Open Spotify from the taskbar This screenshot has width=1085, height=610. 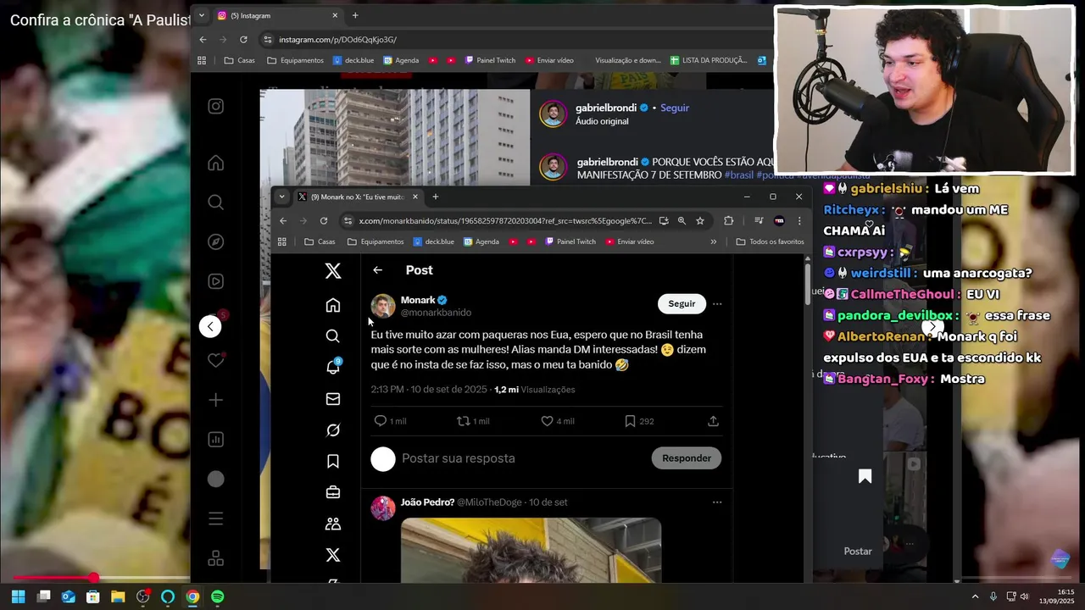tap(217, 596)
